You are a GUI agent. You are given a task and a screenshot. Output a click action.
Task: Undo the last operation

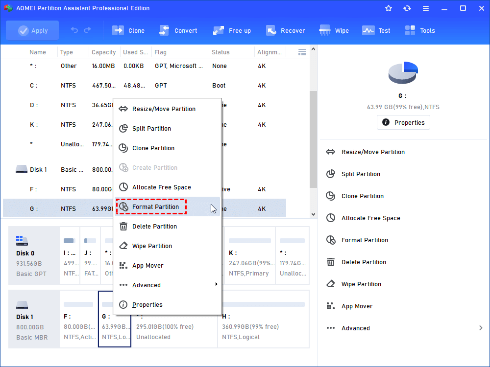coord(74,30)
